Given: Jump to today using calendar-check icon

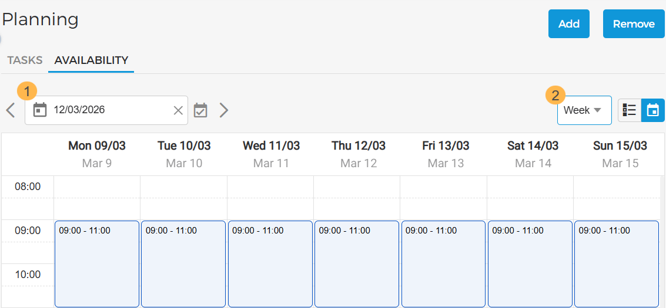Looking at the screenshot, I should click(x=200, y=110).
